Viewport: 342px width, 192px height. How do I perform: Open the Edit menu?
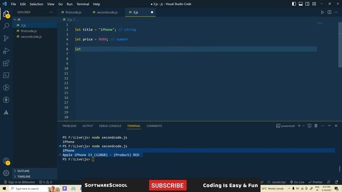22,4
